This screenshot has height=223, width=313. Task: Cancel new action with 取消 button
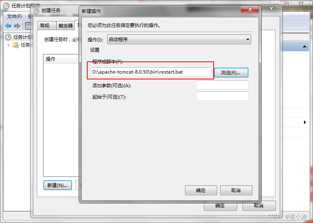(236, 191)
